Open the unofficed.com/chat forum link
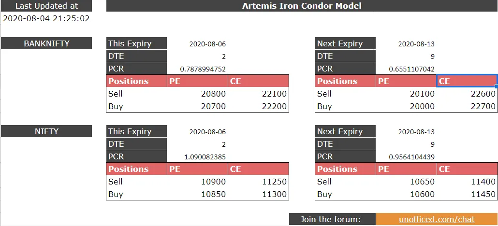The width and height of the screenshot is (498, 226). pyautogui.click(x=437, y=219)
